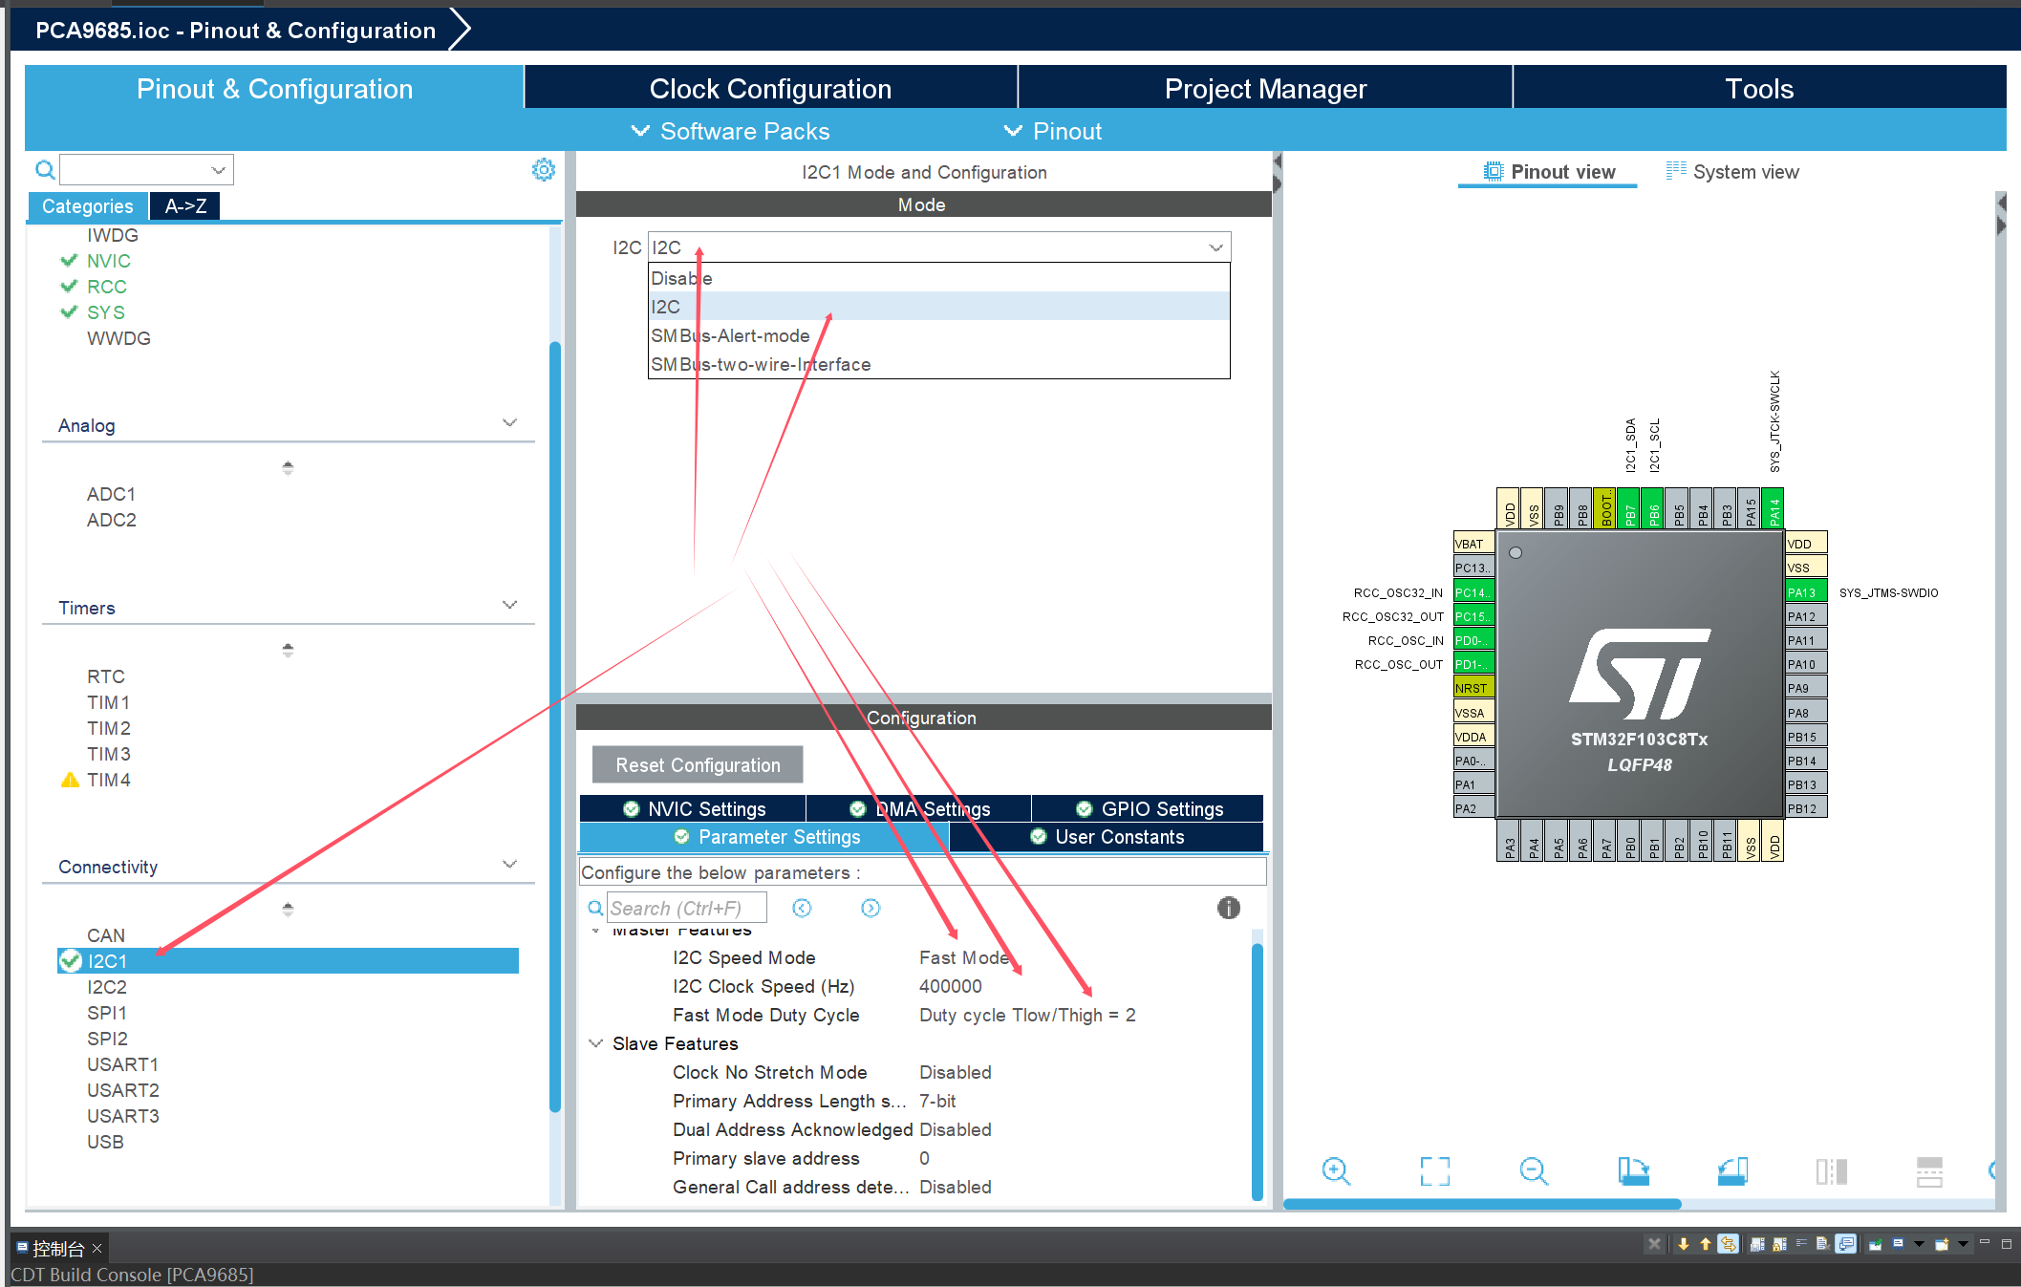2021x1287 pixels.
Task: Open the I2C mode combo box arrow
Action: click(x=1215, y=247)
